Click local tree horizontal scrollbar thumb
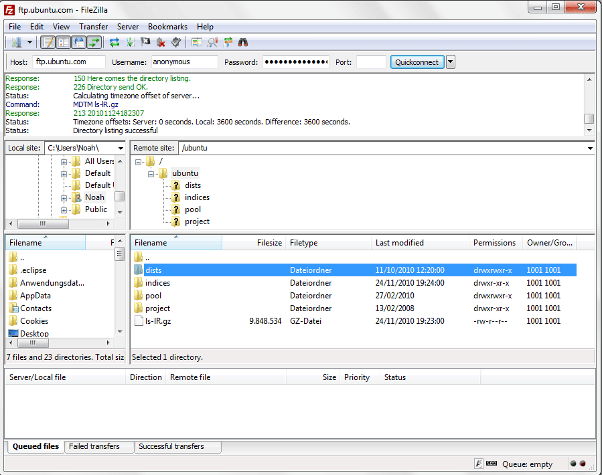Image resolution: width=602 pixels, height=475 pixels. 43,223
